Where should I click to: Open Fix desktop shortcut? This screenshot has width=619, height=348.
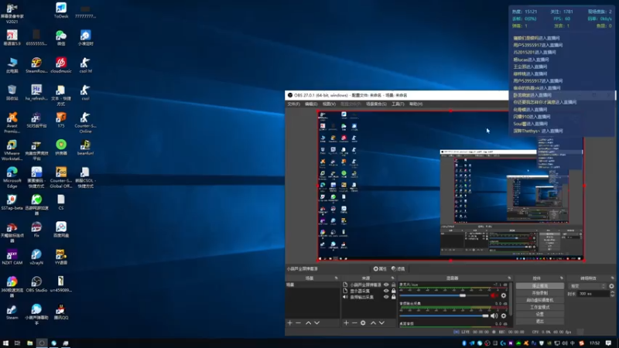coord(36,229)
